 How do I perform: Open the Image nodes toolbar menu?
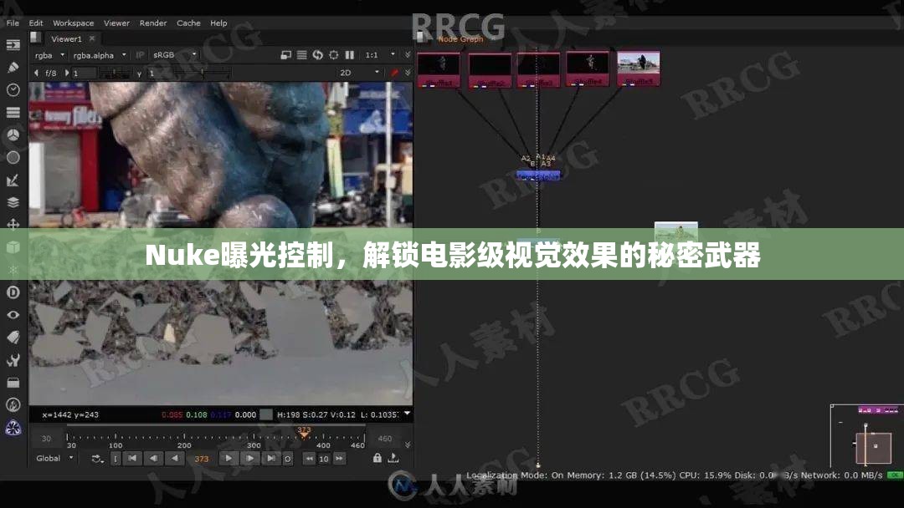tap(13, 45)
